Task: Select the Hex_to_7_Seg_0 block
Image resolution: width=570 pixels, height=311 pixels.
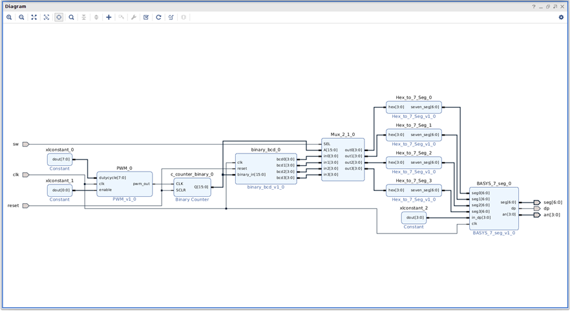Action: (x=414, y=107)
